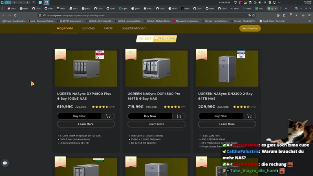Buy Now the DXP4800 Pro
Image resolution: width=313 pixels, height=176 pixels.
[x=150, y=116]
